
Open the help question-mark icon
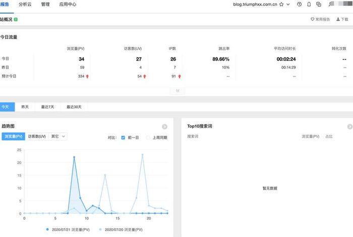coord(299,4)
